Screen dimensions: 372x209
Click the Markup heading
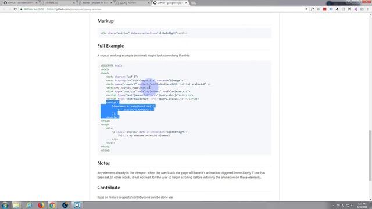point(106,21)
